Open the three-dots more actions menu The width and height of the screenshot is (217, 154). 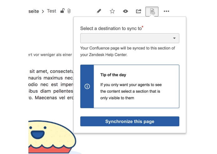pos(166,11)
